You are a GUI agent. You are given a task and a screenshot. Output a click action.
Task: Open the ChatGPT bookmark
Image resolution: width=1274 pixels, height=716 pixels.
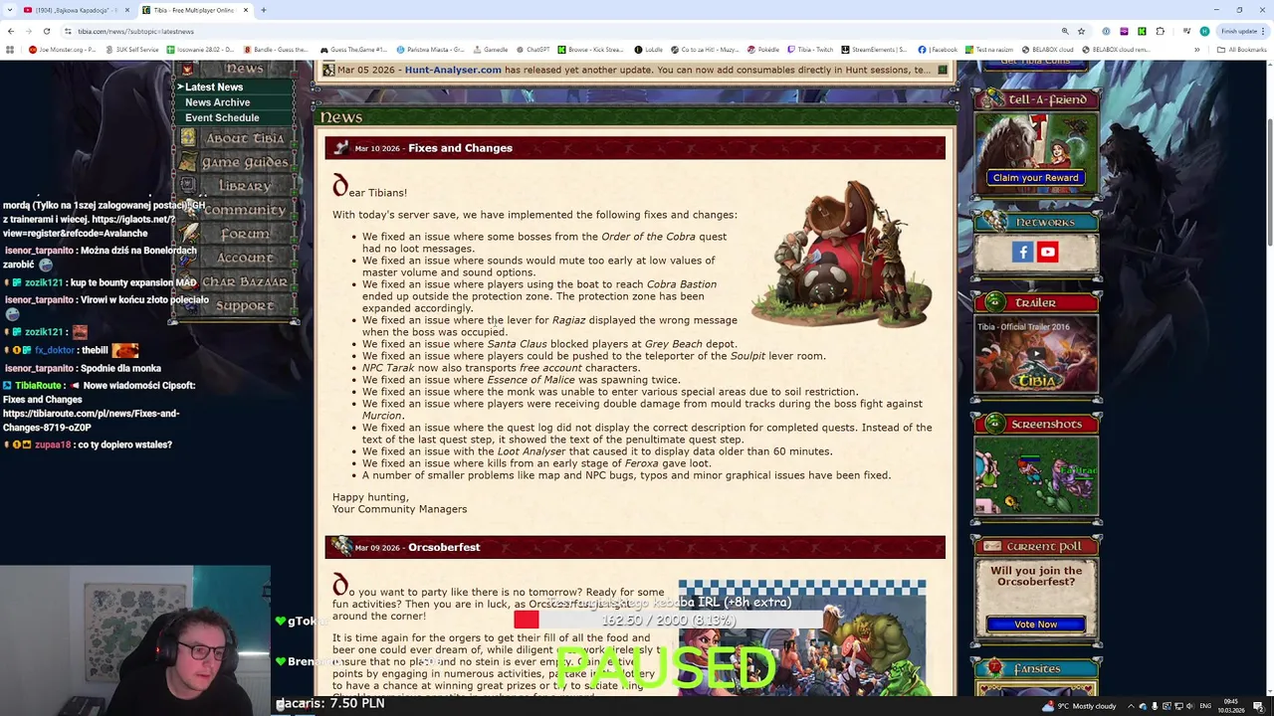pos(533,50)
